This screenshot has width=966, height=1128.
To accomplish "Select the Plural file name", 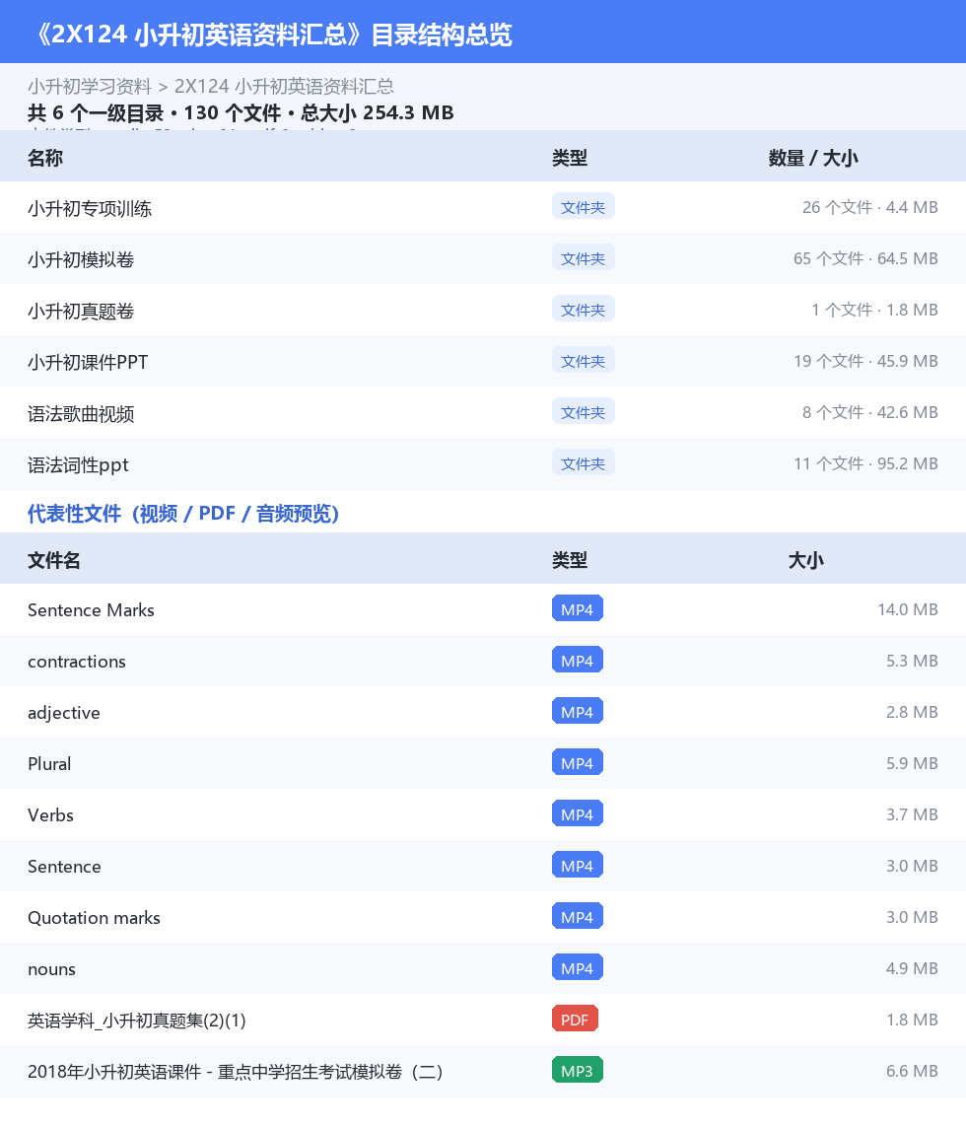I will coord(49,764).
